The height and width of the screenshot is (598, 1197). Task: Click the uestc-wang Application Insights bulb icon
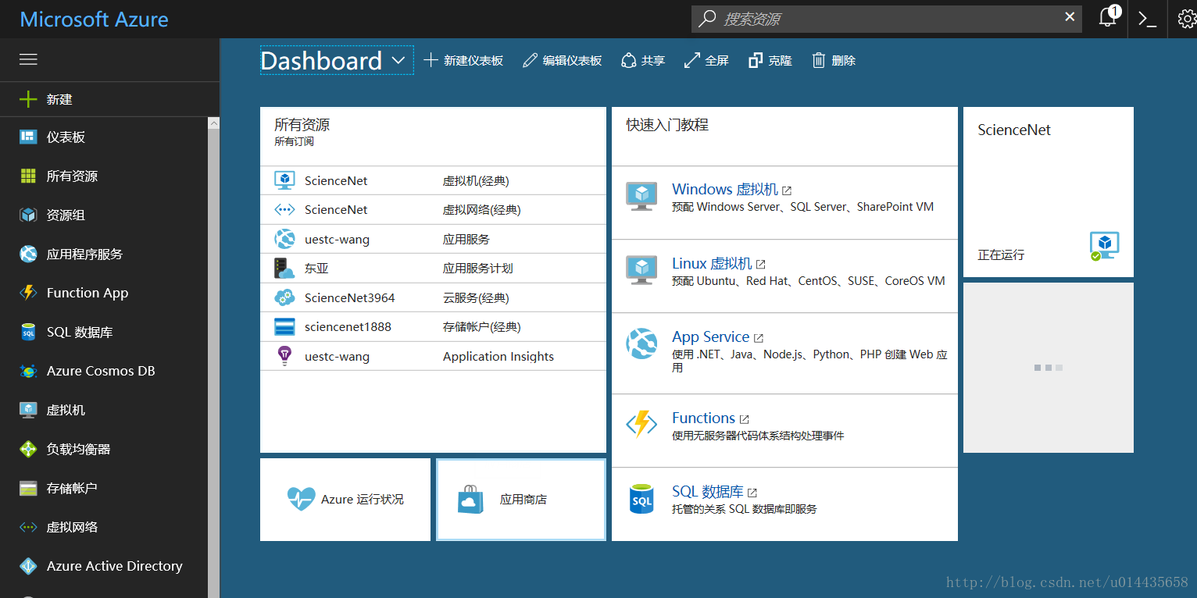click(284, 356)
